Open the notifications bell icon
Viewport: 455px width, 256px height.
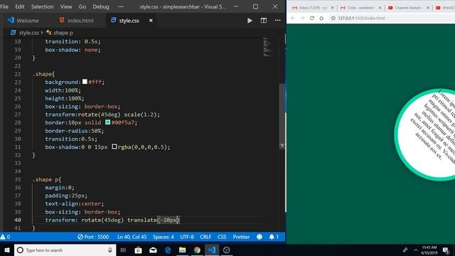[x=273, y=237]
